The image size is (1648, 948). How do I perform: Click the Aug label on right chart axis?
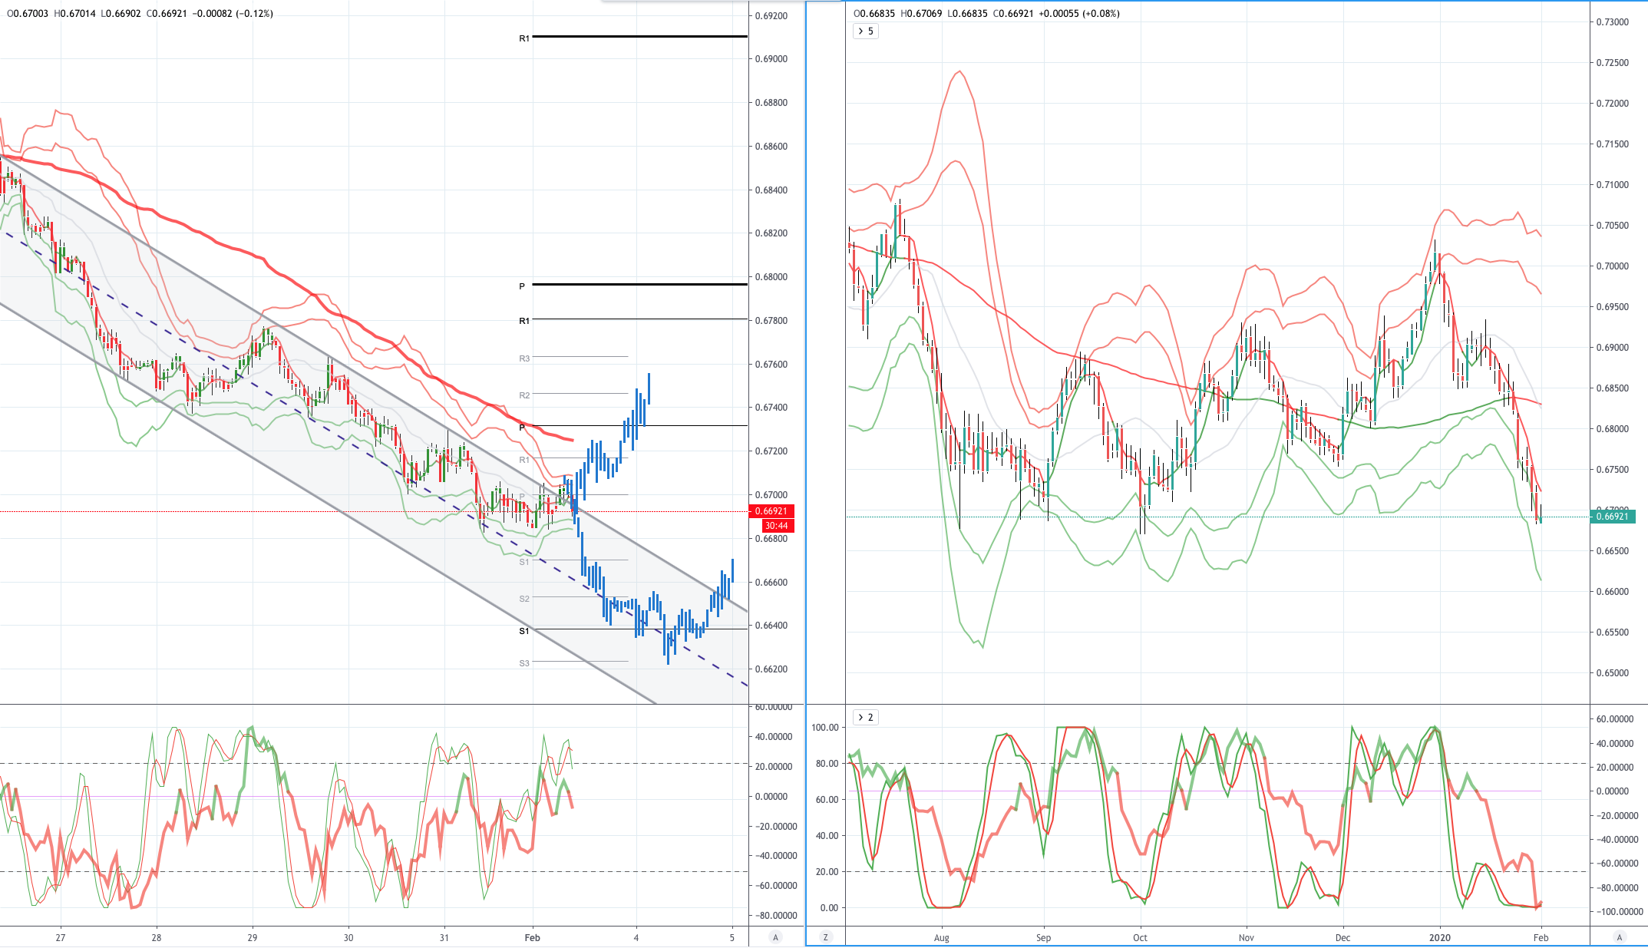pos(942,937)
